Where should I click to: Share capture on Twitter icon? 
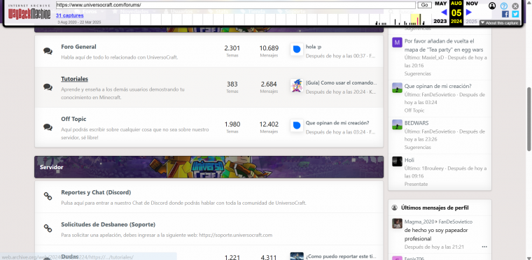[515, 14]
